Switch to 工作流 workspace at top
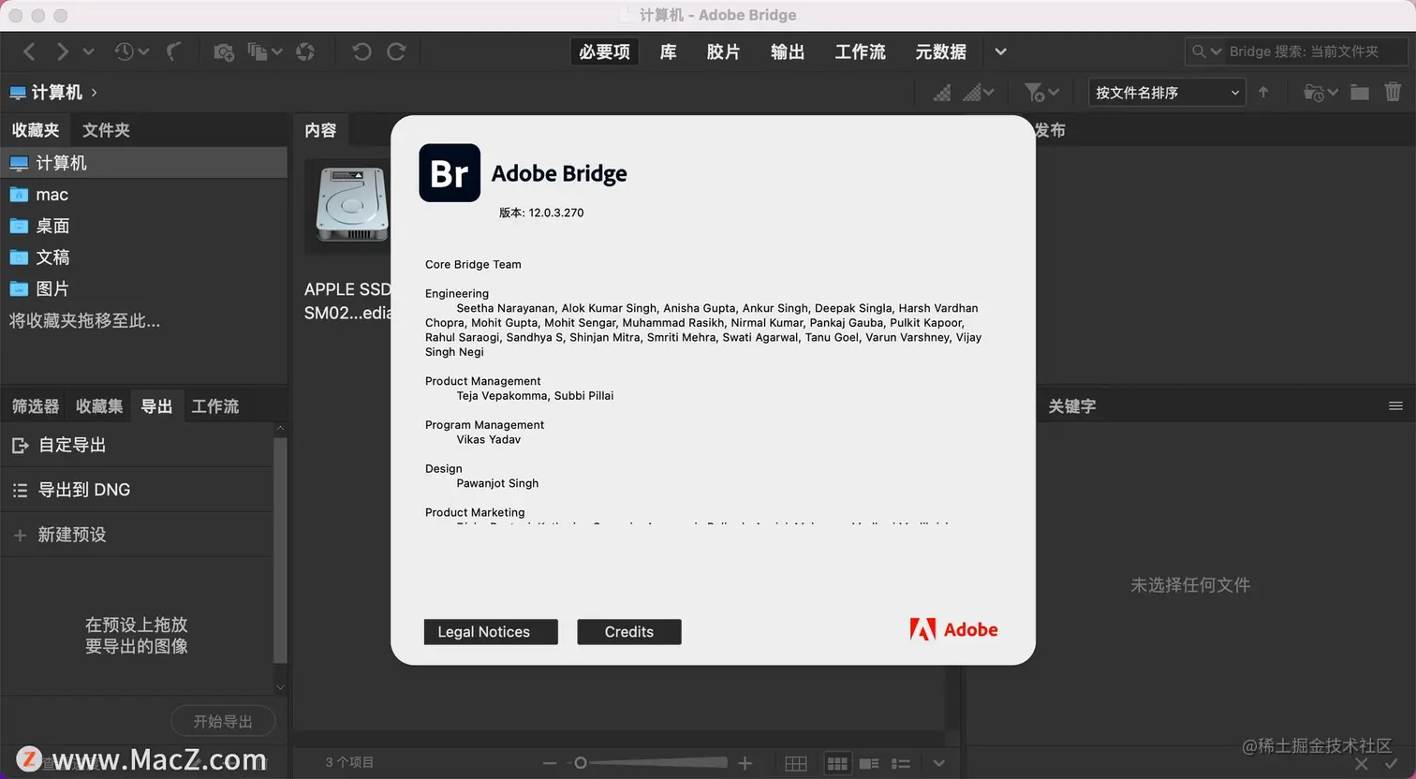Screen dimensions: 1416x779 [860, 51]
